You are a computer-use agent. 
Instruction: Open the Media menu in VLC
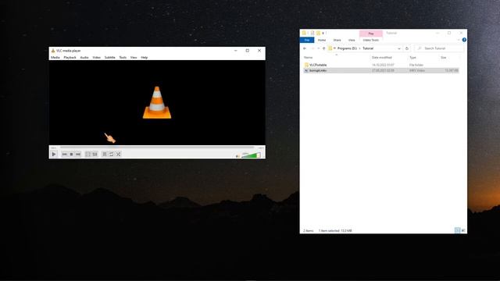pyautogui.click(x=55, y=57)
